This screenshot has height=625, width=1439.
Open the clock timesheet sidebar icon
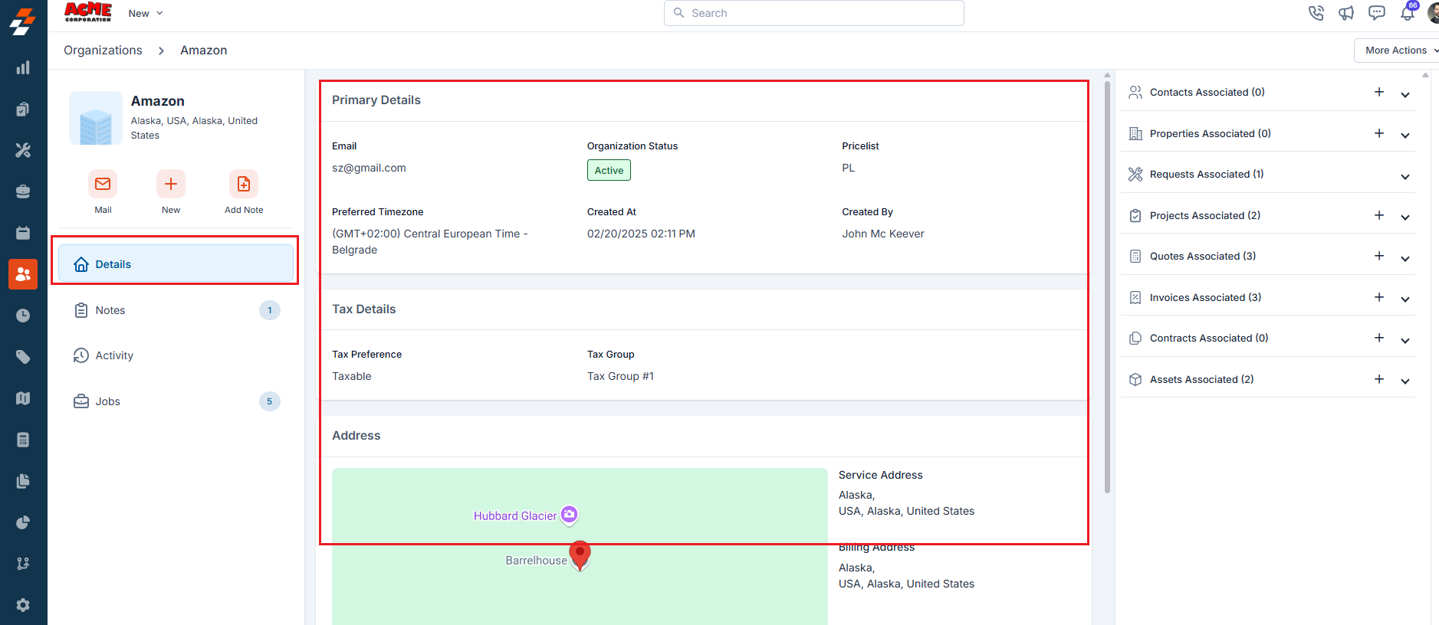point(23,316)
